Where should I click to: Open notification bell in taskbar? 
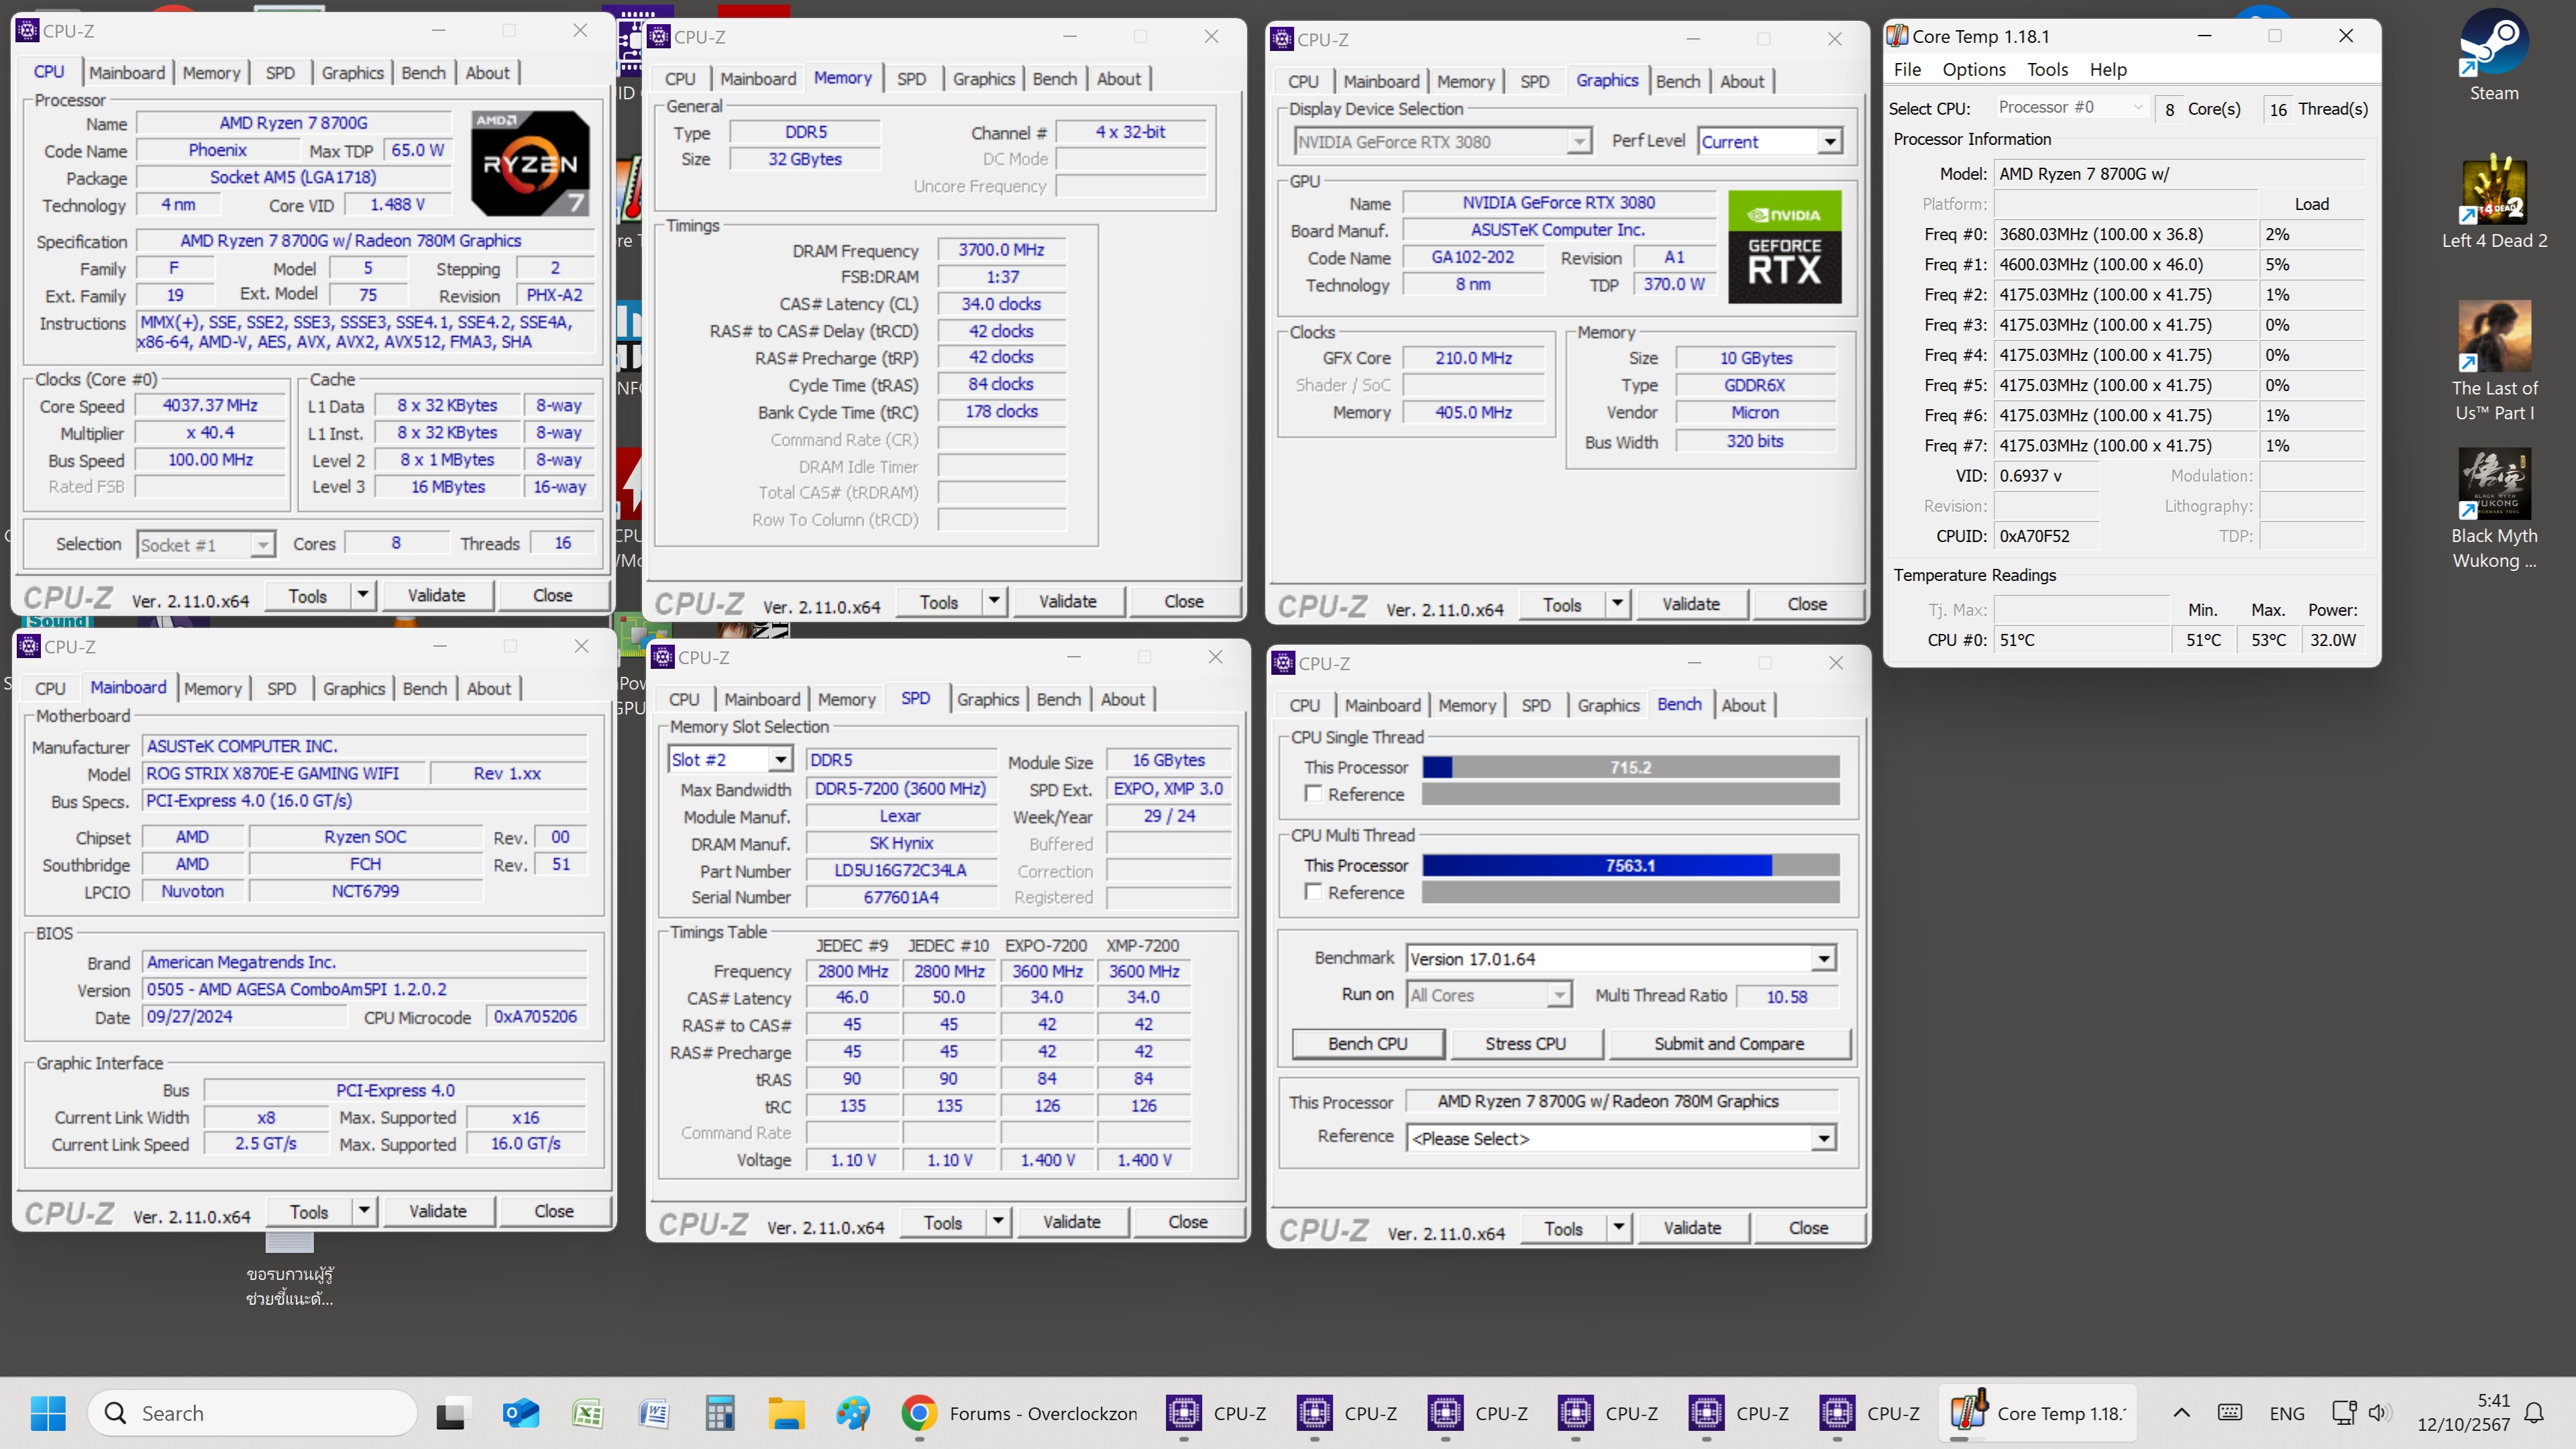point(2534,1412)
